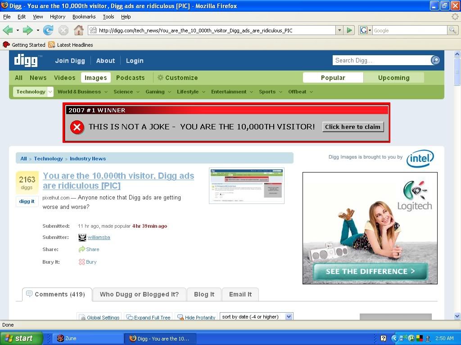Open the URL bar history dropdown
Image resolution: width=461 pixels, height=345 pixels.
[x=339, y=30]
